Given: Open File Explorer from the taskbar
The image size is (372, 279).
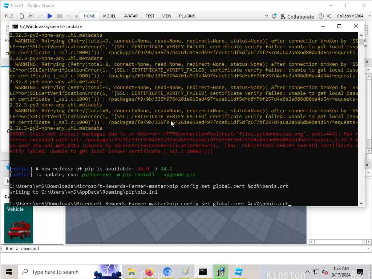Looking at the screenshot, I should [x=132, y=272].
